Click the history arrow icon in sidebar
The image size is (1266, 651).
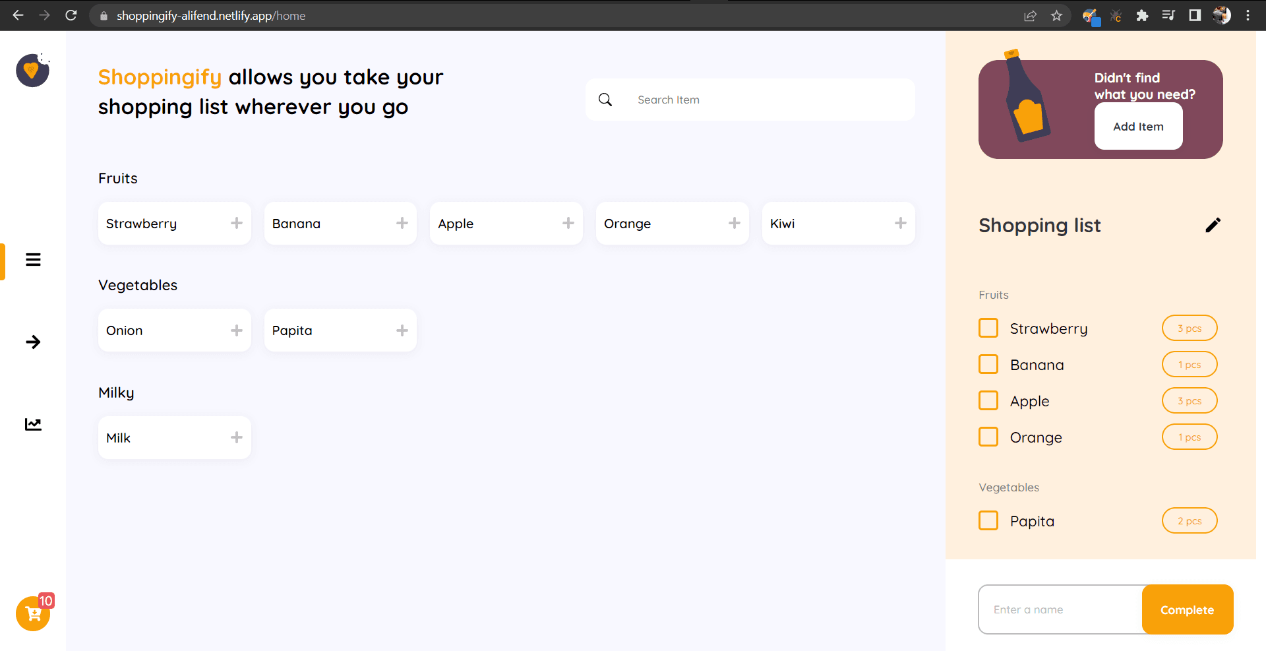coord(33,342)
